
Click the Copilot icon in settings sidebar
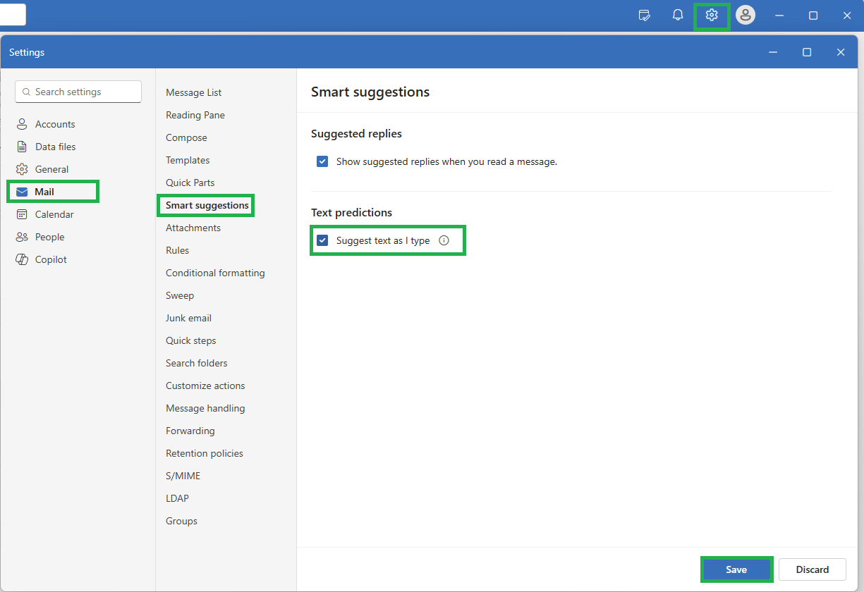[22, 259]
